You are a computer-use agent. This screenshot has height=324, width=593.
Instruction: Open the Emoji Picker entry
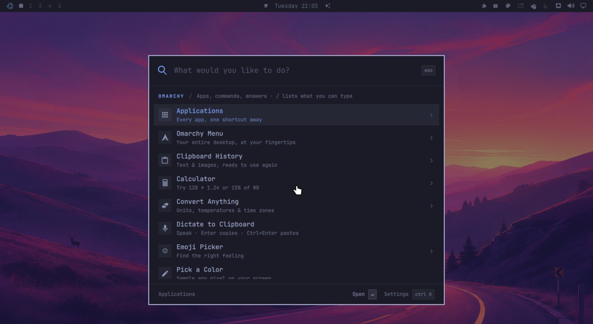296,251
